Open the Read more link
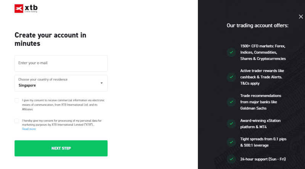This screenshot has height=169, width=305. coord(29,129)
